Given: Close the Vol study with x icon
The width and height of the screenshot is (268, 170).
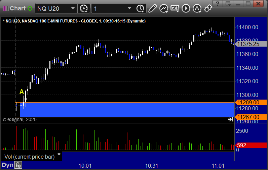Looking at the screenshot, I should [59, 154].
